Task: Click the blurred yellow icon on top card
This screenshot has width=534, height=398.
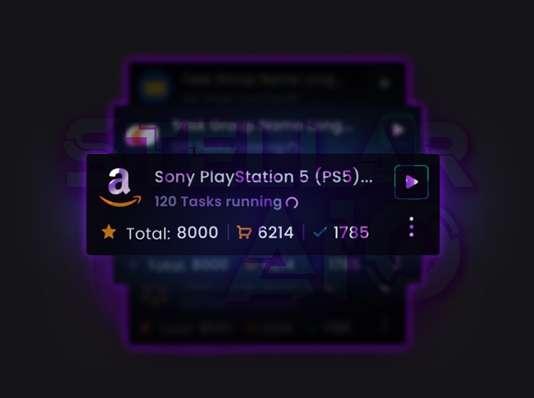Action: 155,88
